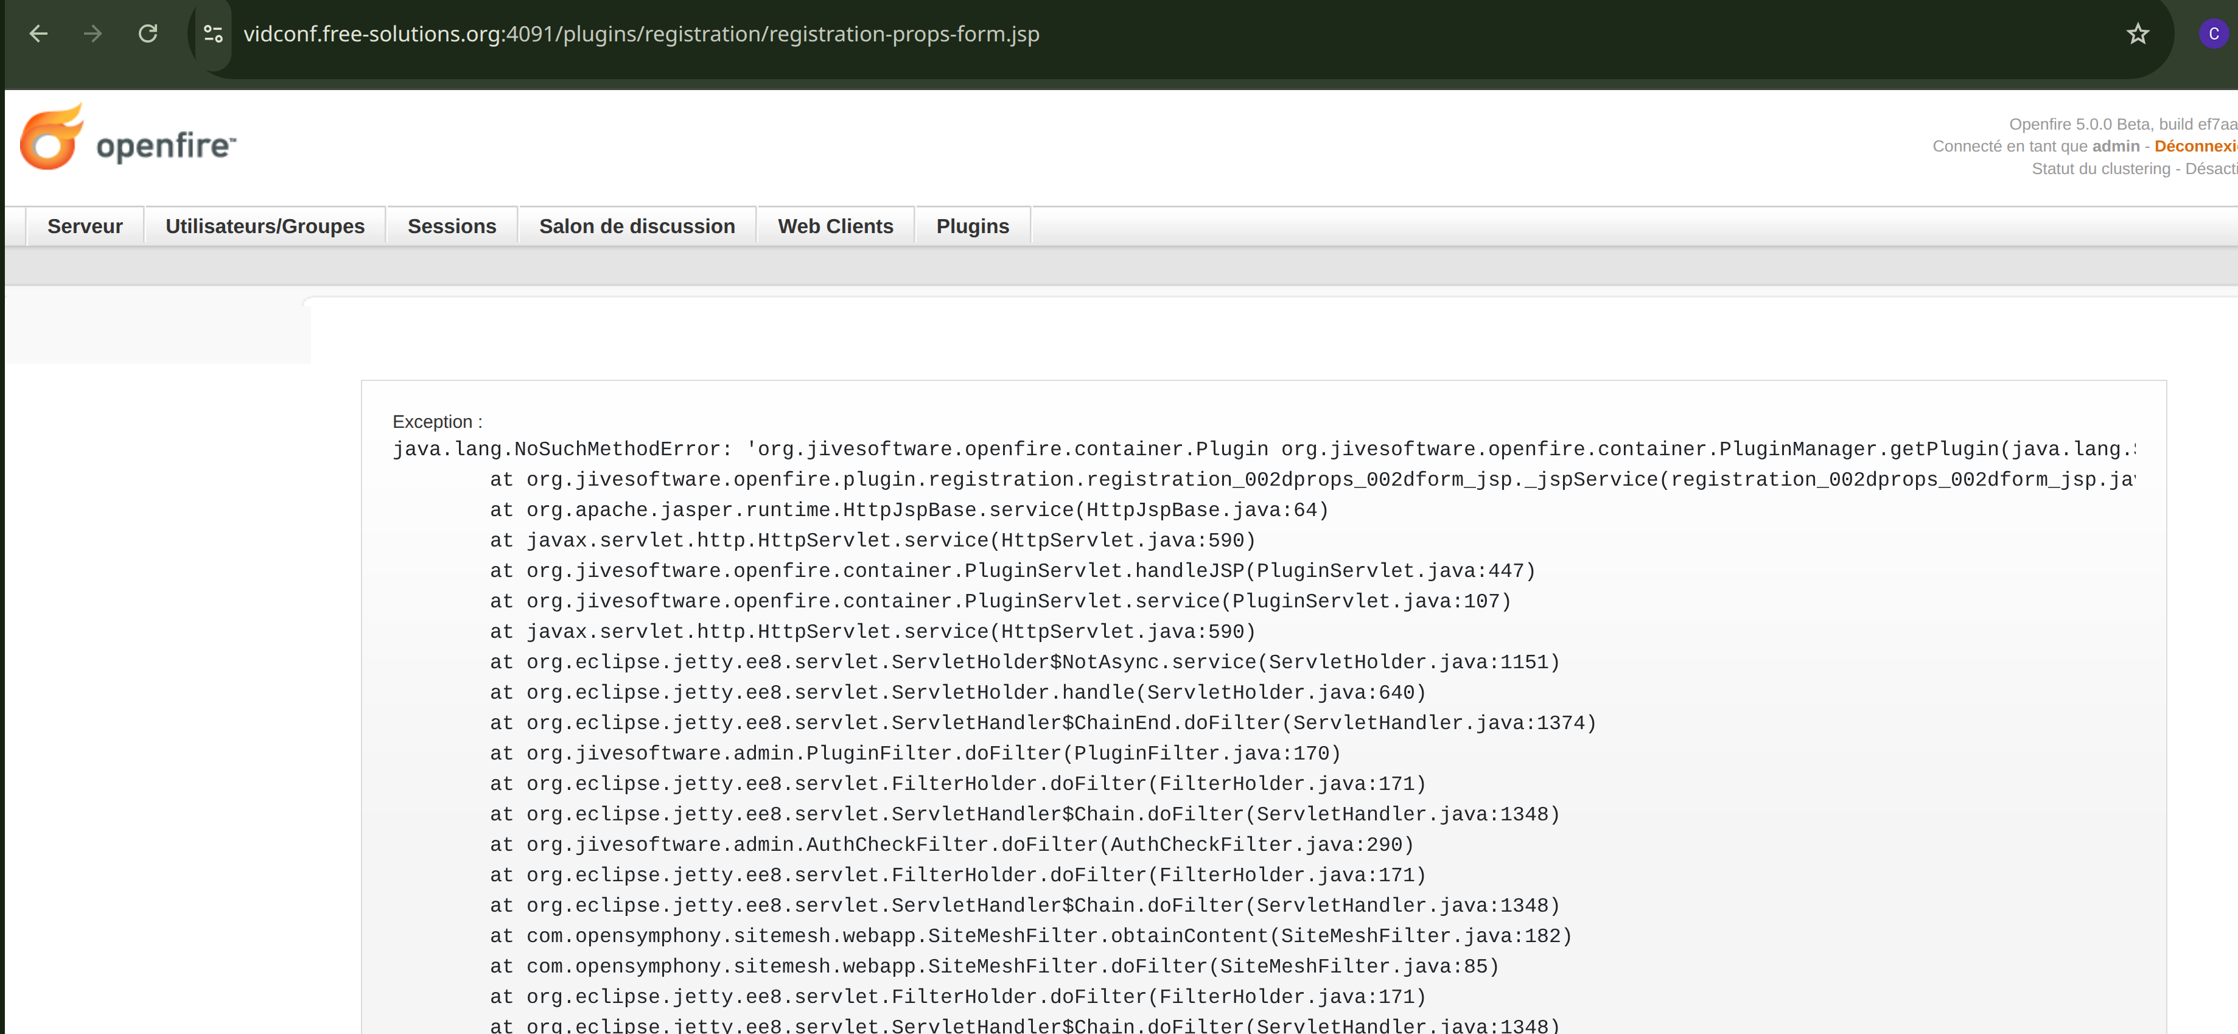Log out via the Déconnexion link

2195,146
